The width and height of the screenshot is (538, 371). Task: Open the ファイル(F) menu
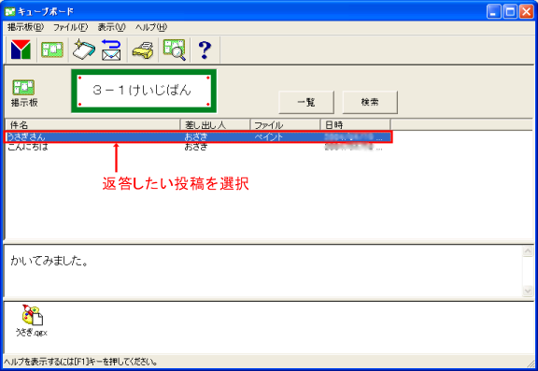point(70,27)
